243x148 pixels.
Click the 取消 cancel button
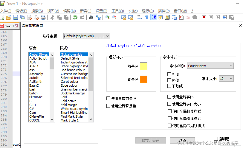tap(182, 141)
